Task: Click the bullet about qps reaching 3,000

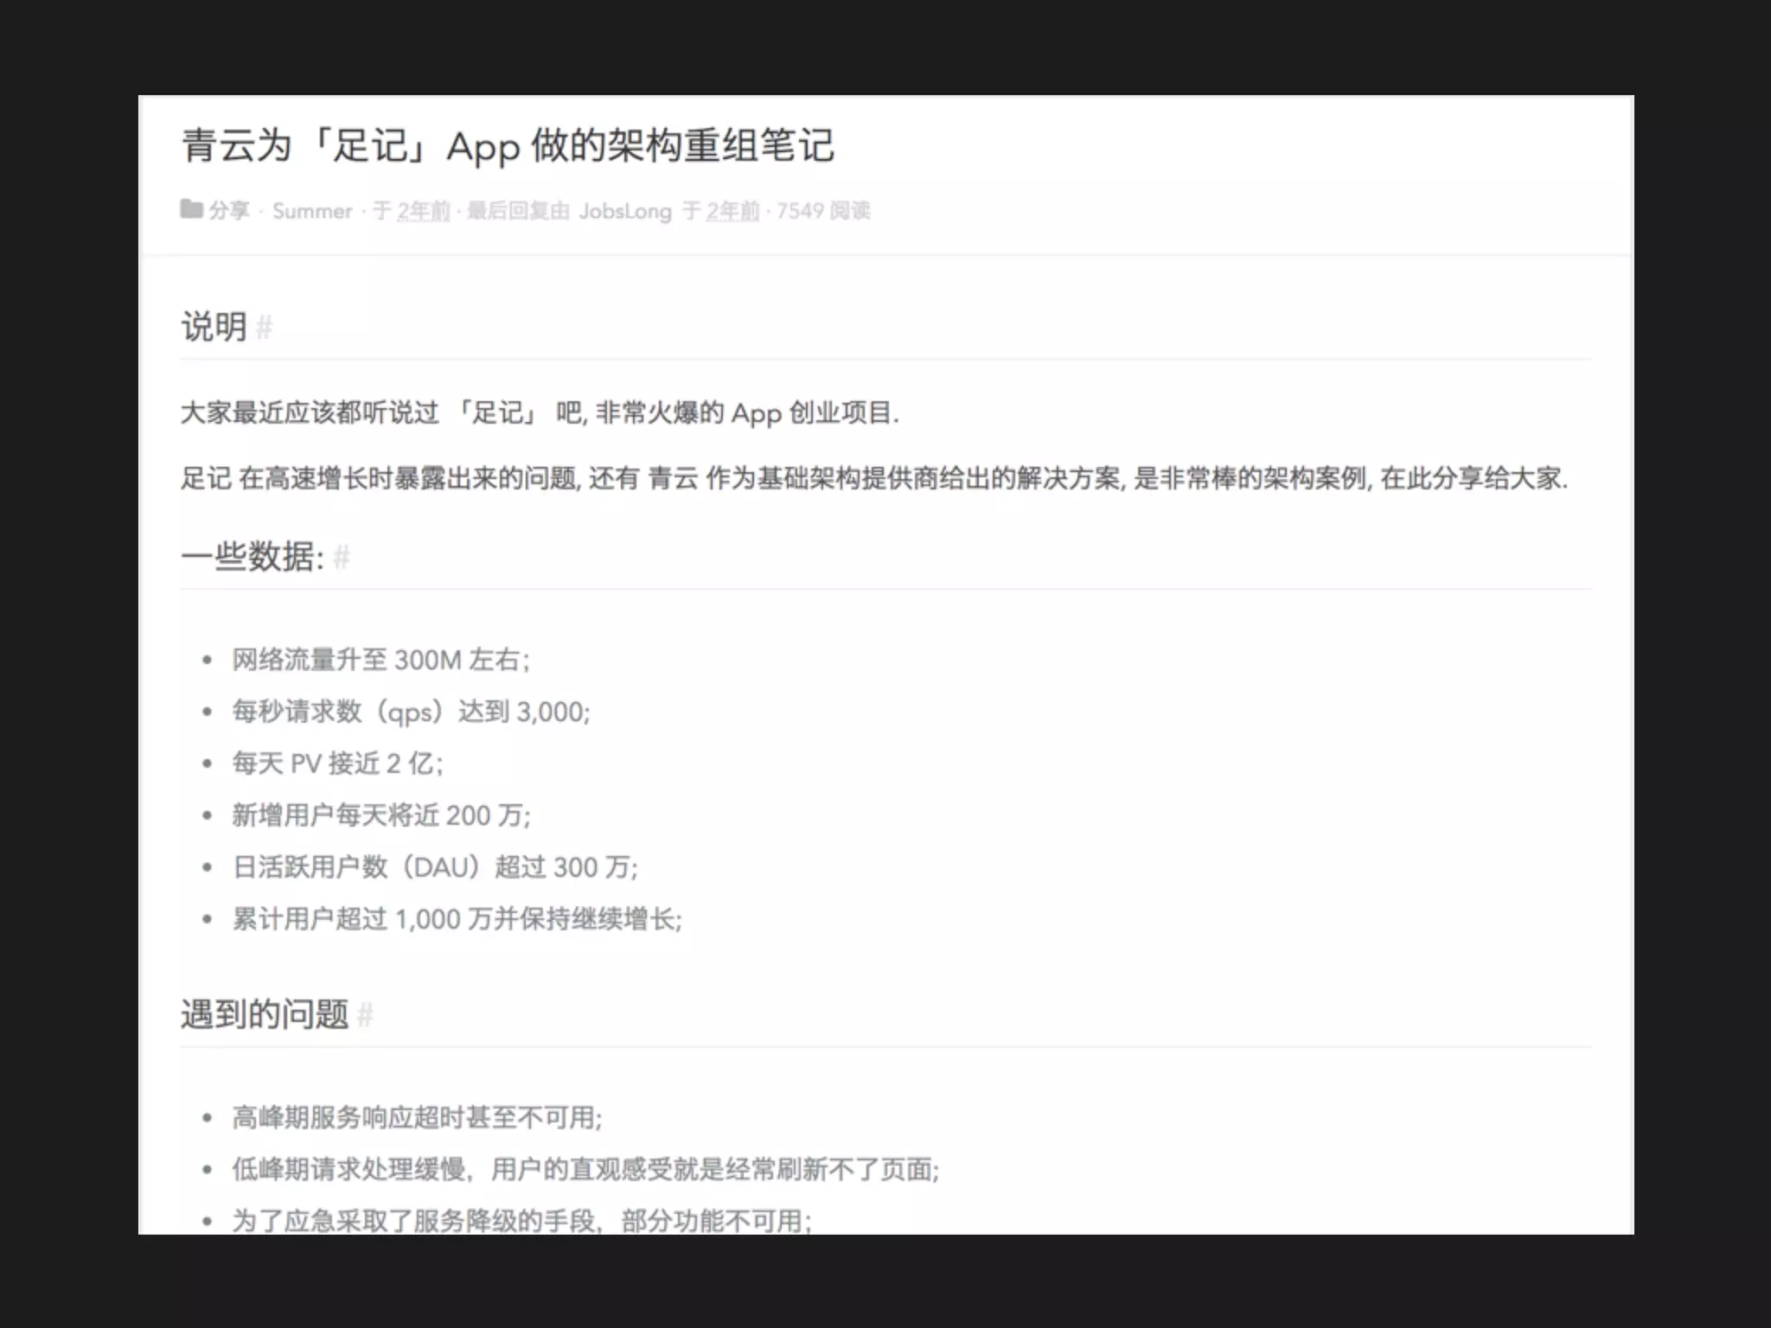Action: pos(411,712)
